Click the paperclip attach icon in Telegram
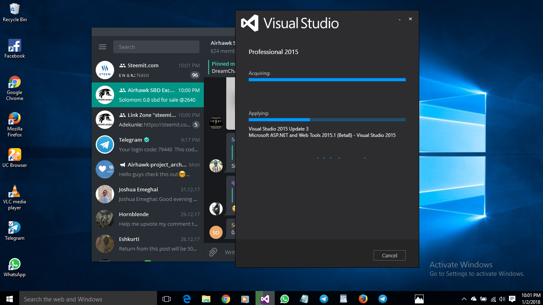The width and height of the screenshot is (543, 305). tap(213, 252)
